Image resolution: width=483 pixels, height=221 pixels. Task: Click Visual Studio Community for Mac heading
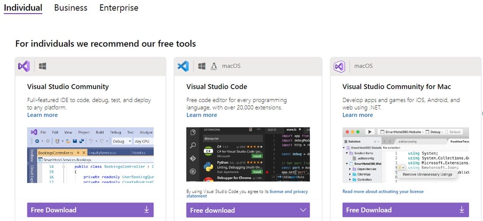(397, 86)
